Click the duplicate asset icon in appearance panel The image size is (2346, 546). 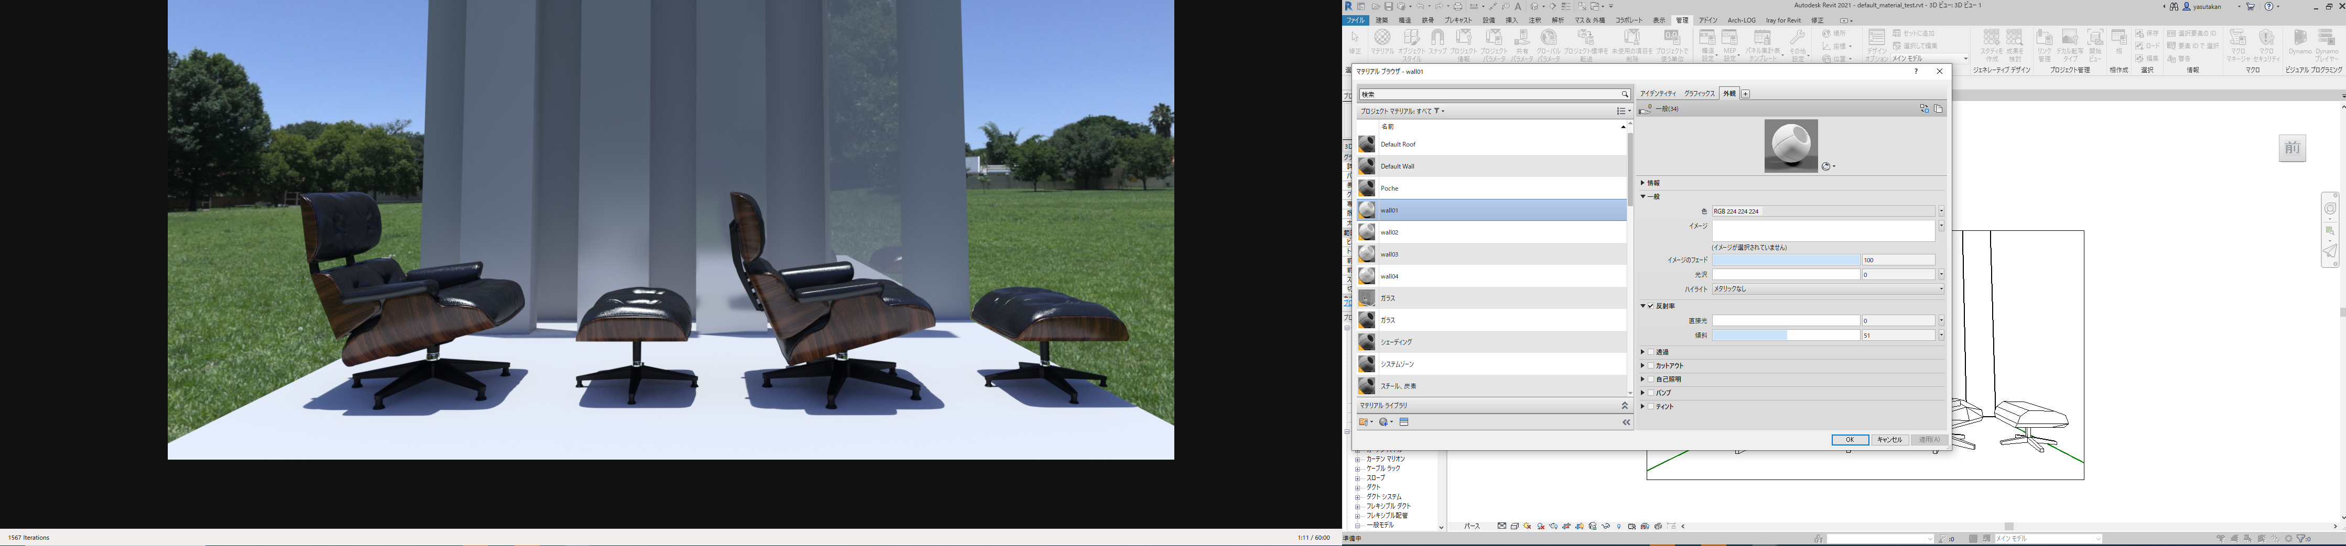(x=1938, y=109)
